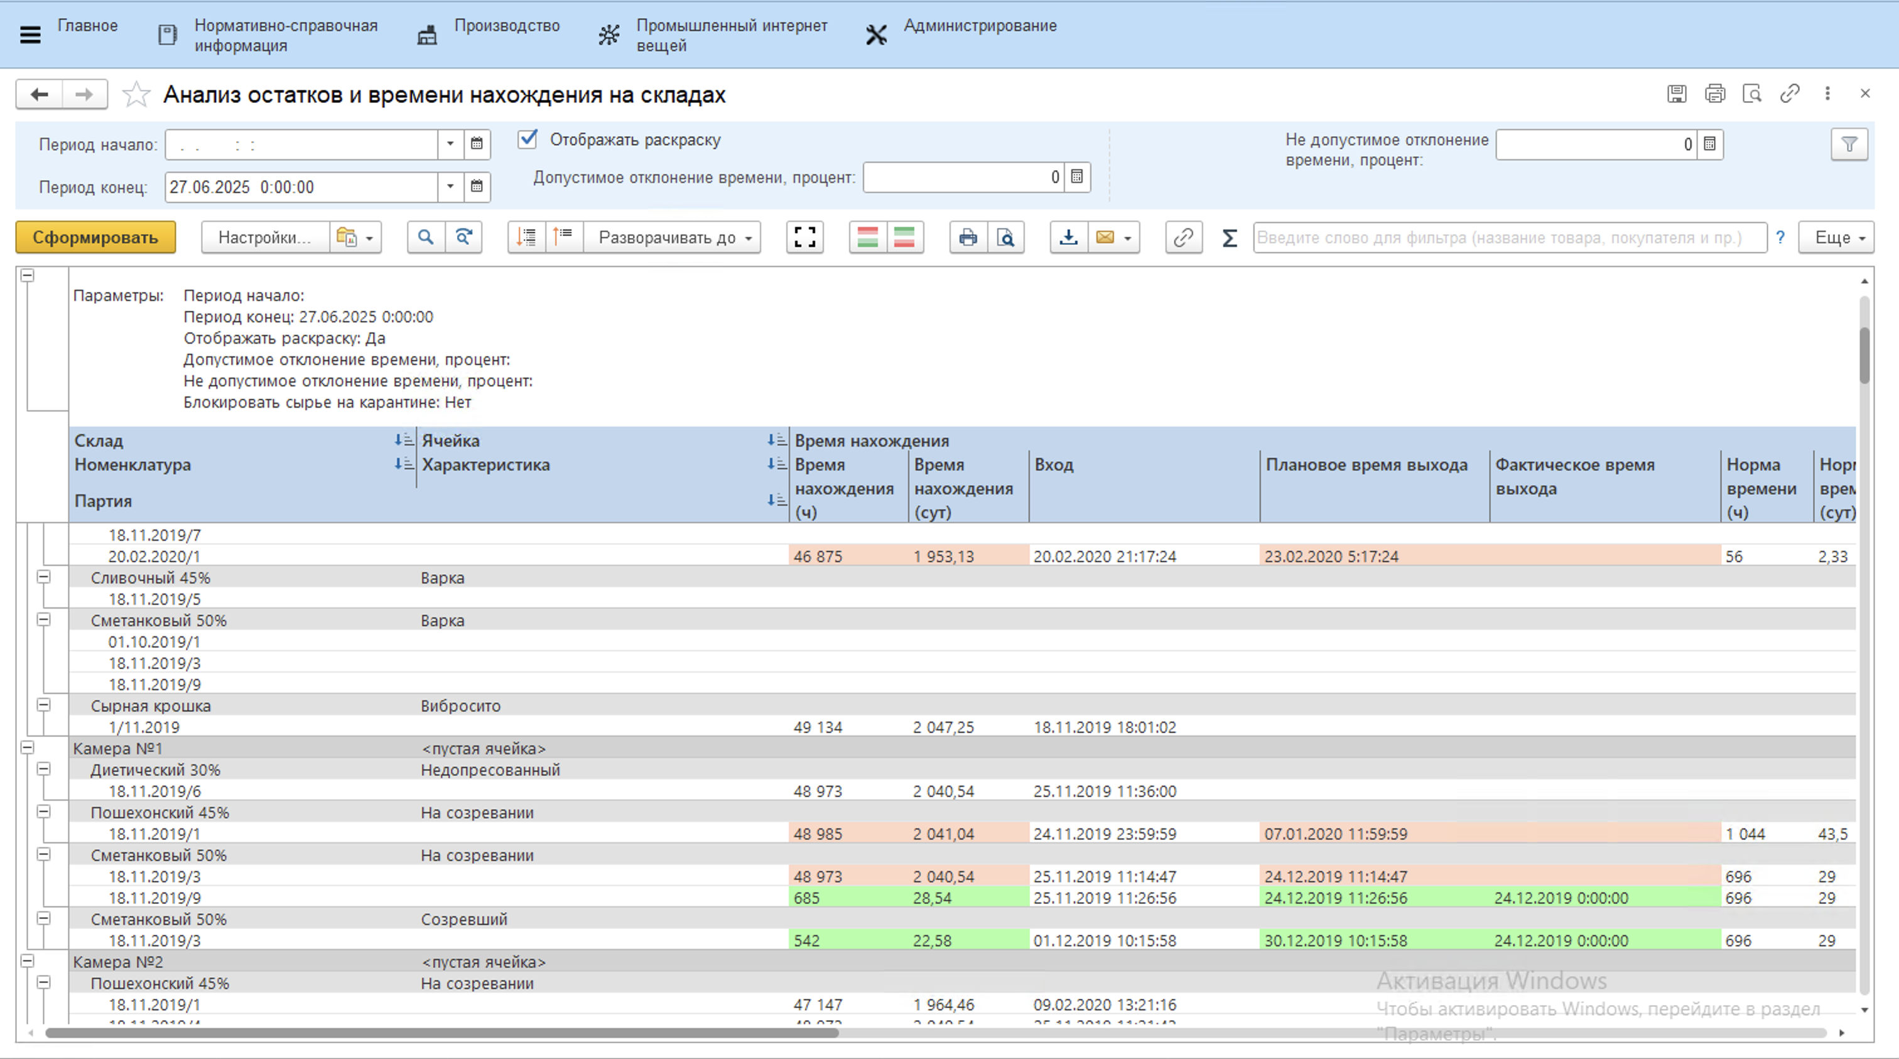This screenshot has height=1059, width=1899.
Task: Click the full-screen expand icon in toolbar
Action: coord(804,237)
